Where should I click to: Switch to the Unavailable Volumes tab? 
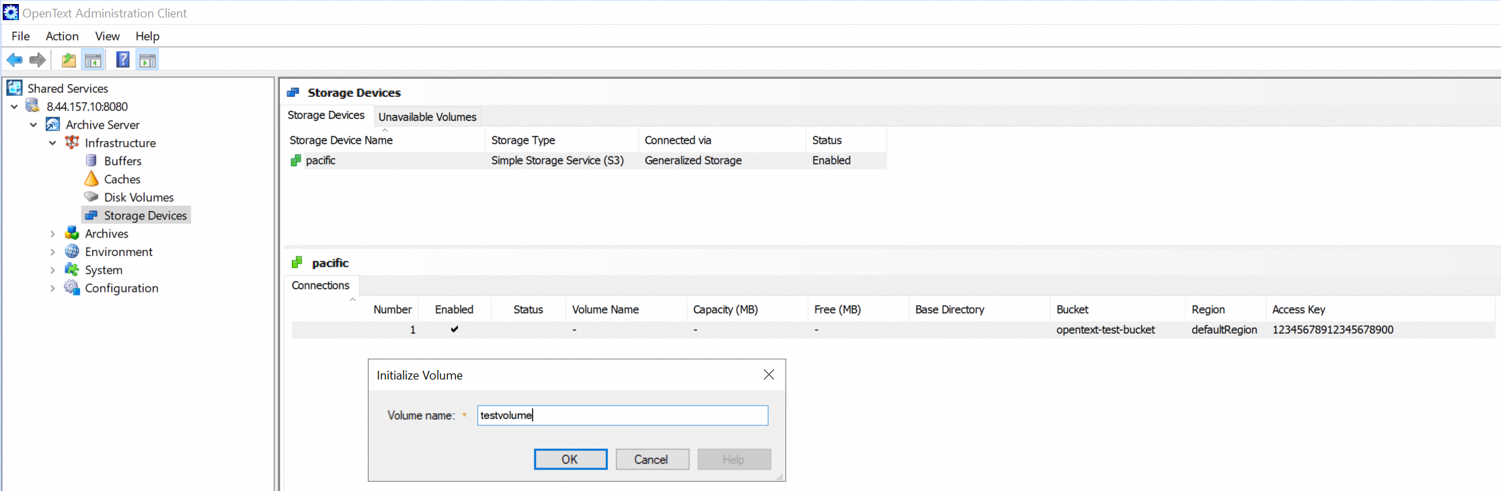pos(428,117)
